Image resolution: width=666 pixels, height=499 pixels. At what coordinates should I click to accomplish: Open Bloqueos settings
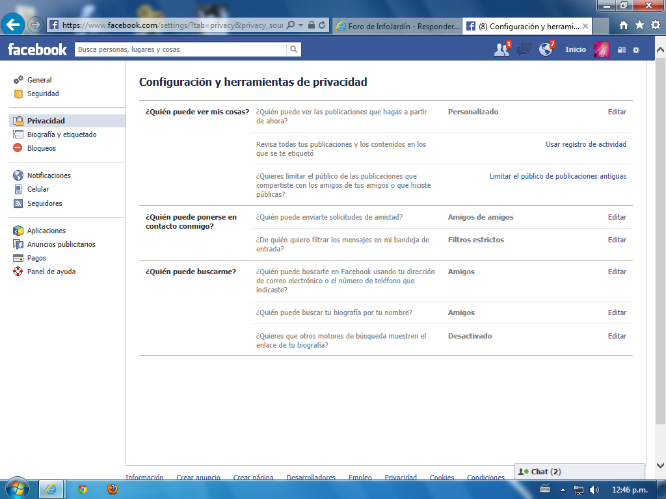(x=41, y=148)
